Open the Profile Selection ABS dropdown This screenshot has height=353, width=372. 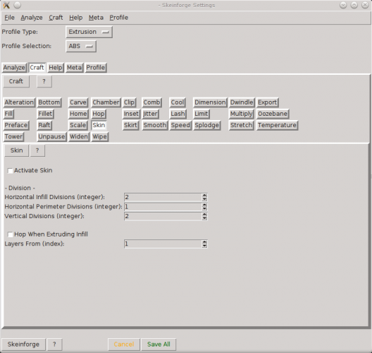click(81, 47)
